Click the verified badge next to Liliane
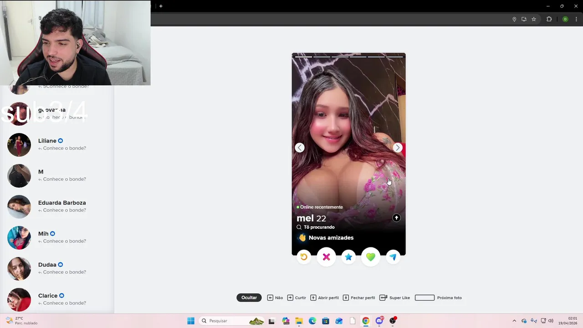The height and width of the screenshot is (328, 583). pyautogui.click(x=60, y=141)
